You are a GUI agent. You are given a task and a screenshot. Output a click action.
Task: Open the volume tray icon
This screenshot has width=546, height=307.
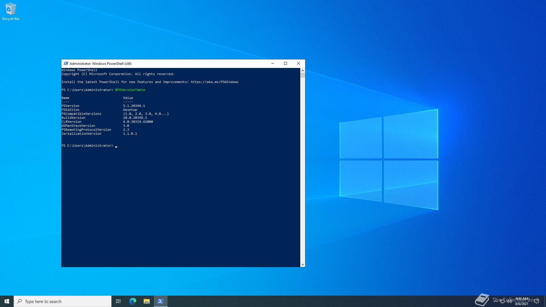(509, 301)
